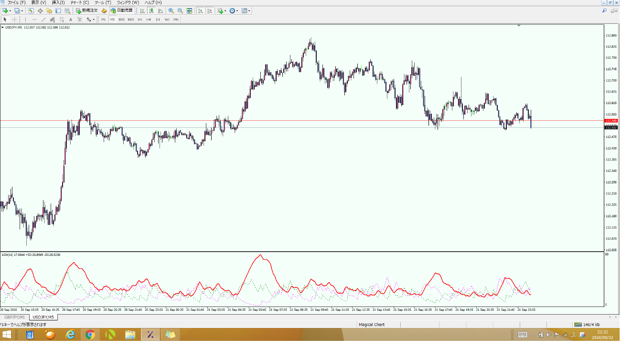Select the text label tool

click(71, 20)
